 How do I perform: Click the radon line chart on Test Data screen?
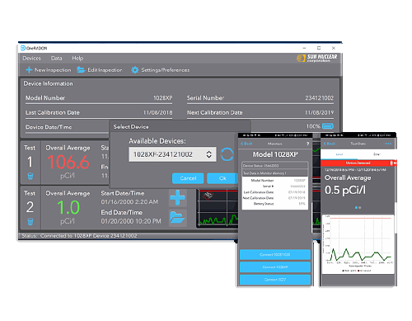[358, 244]
